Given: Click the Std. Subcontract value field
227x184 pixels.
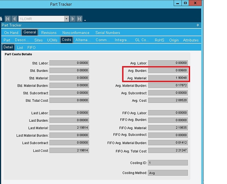Looking at the screenshot, I should (x=69, y=93).
